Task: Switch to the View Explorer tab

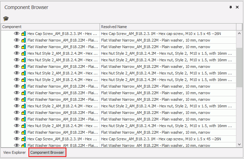Action: pyautogui.click(x=15, y=152)
